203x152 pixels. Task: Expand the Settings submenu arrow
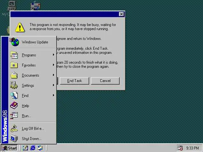[54, 85]
